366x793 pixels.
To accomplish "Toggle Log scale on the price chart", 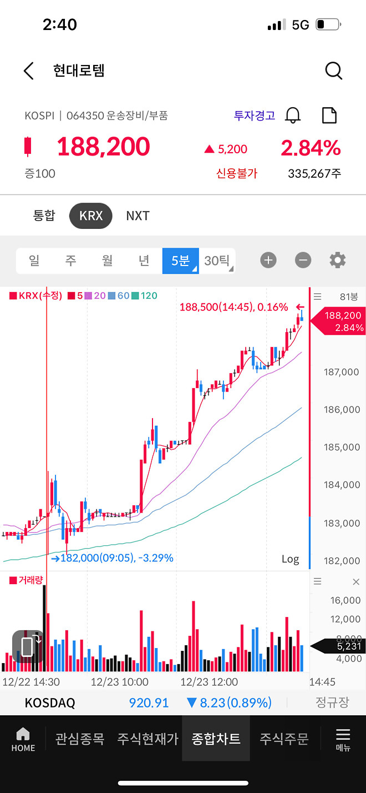I will [x=290, y=559].
